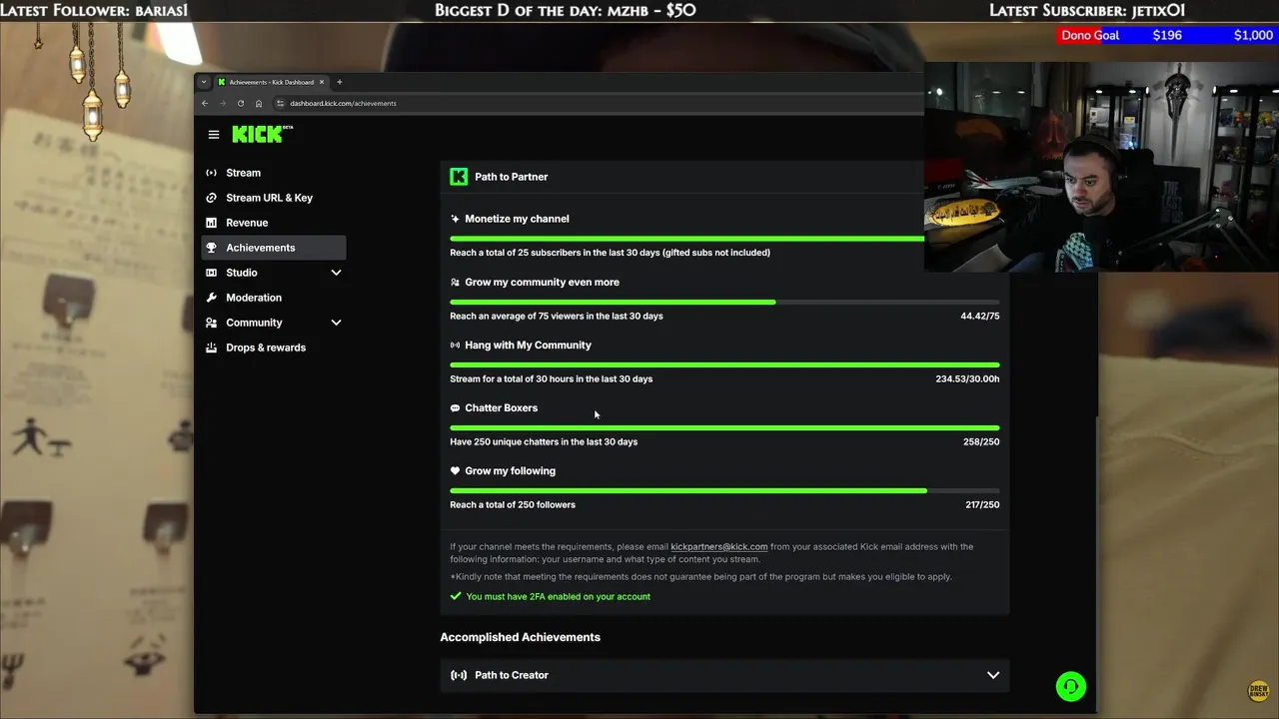Screen dimensions: 1279x719
Task: Click the 234.53/30.00h value
Action: coord(967,378)
